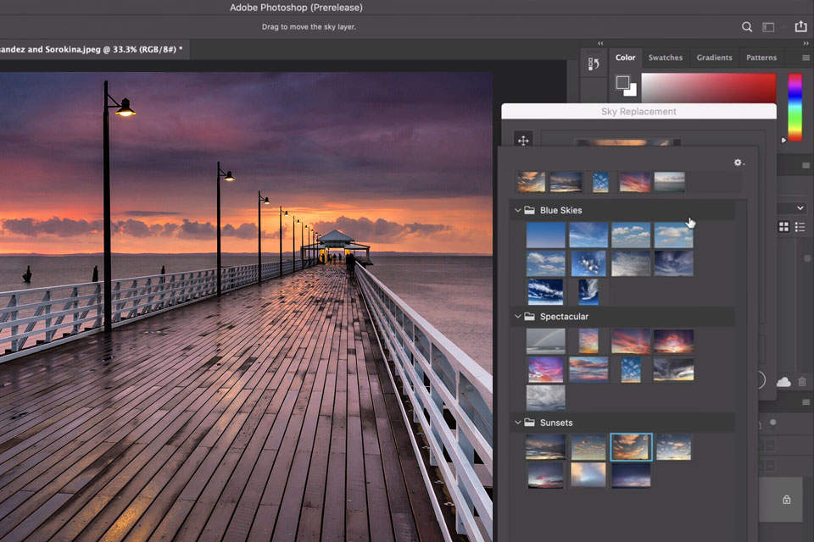The height and width of the screenshot is (542, 814).
Task: Click the lock icon at bottom right
Action: tap(787, 500)
